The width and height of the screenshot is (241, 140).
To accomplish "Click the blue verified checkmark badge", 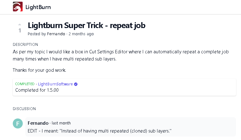I will tap(76, 84).
